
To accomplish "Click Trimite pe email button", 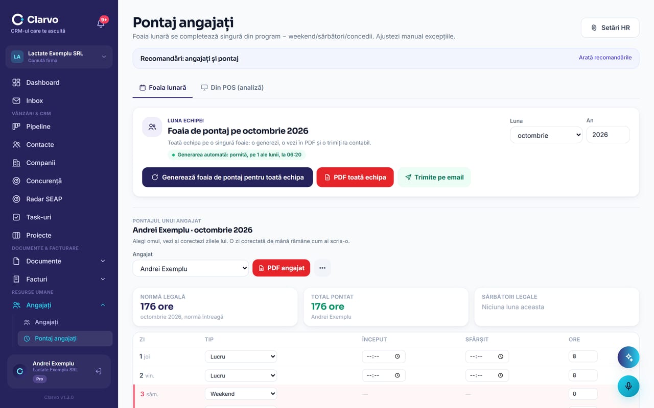I will pyautogui.click(x=434, y=177).
